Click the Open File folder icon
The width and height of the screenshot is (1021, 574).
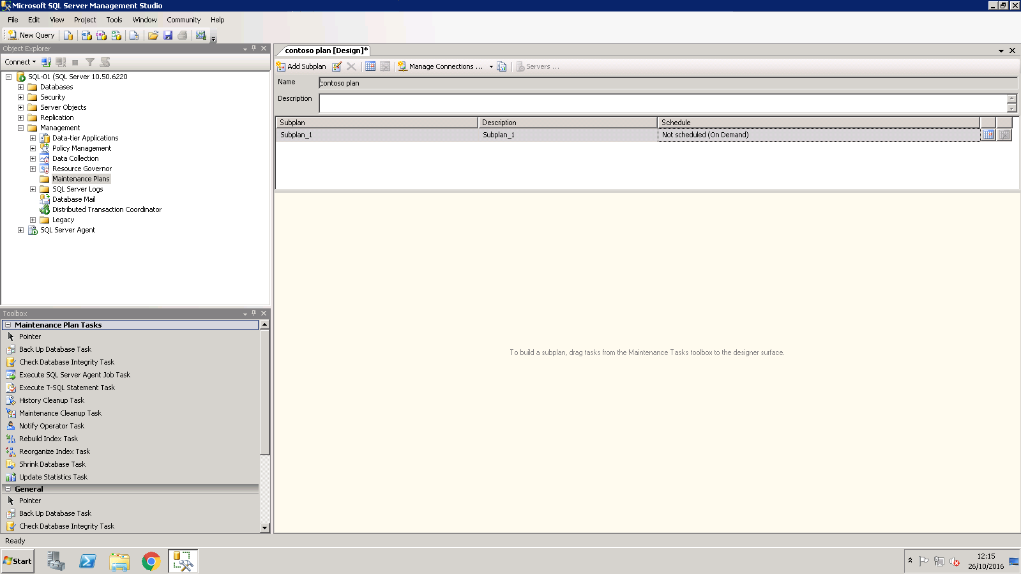(153, 36)
